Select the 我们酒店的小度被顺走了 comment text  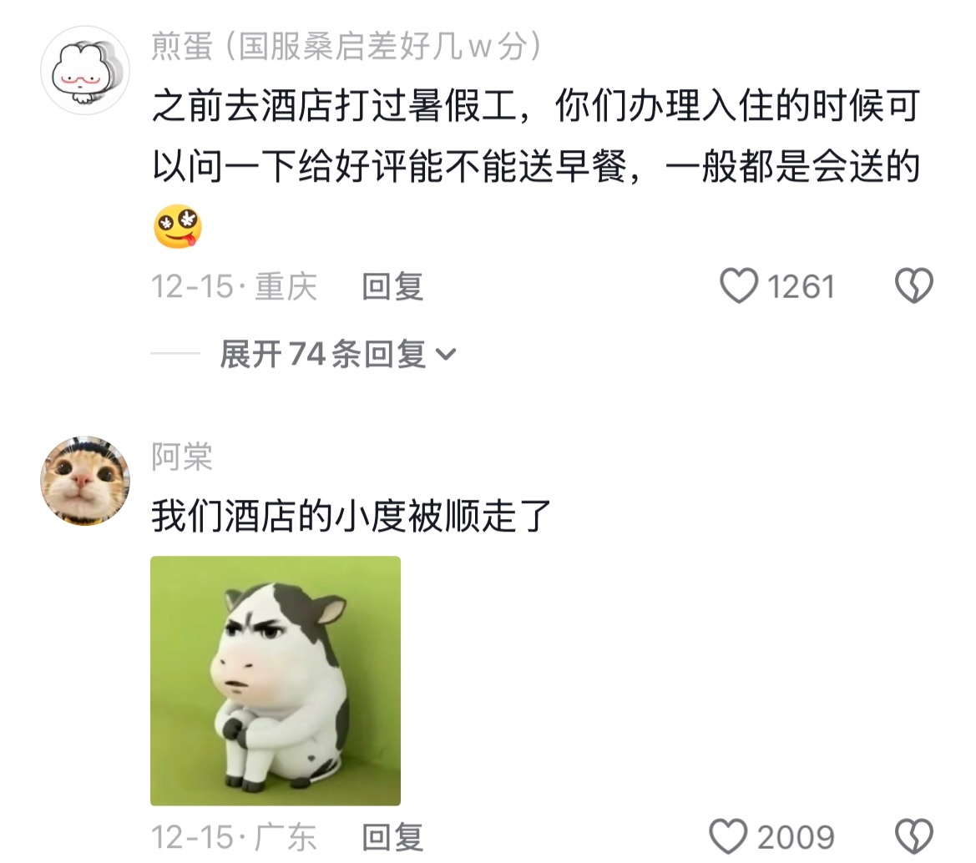click(351, 516)
